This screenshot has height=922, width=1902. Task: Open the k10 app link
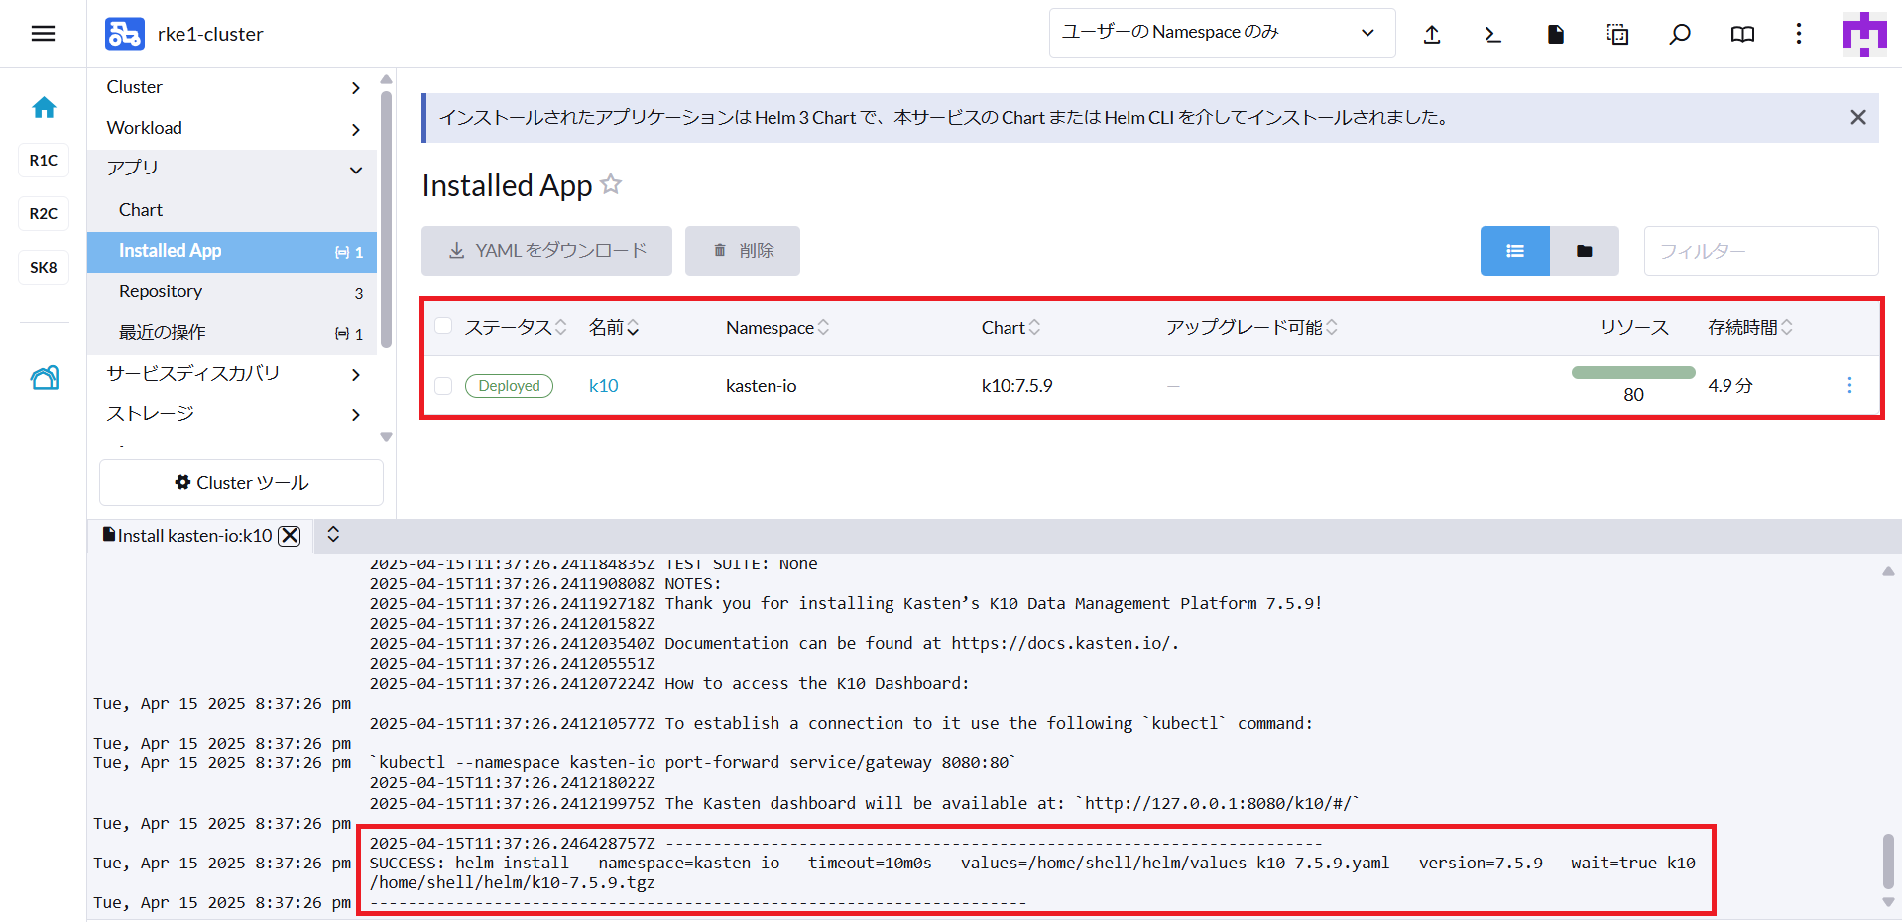coord(603,386)
